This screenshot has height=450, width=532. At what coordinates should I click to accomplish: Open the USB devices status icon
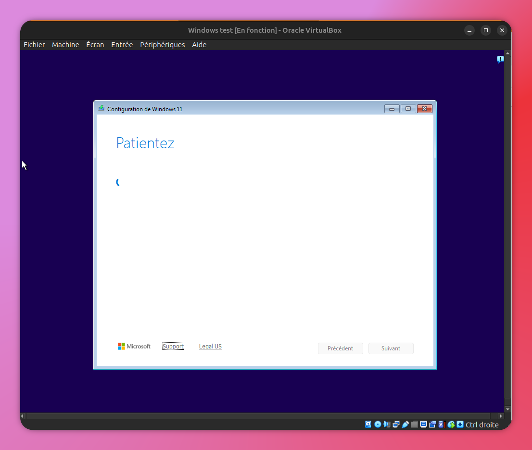point(405,424)
